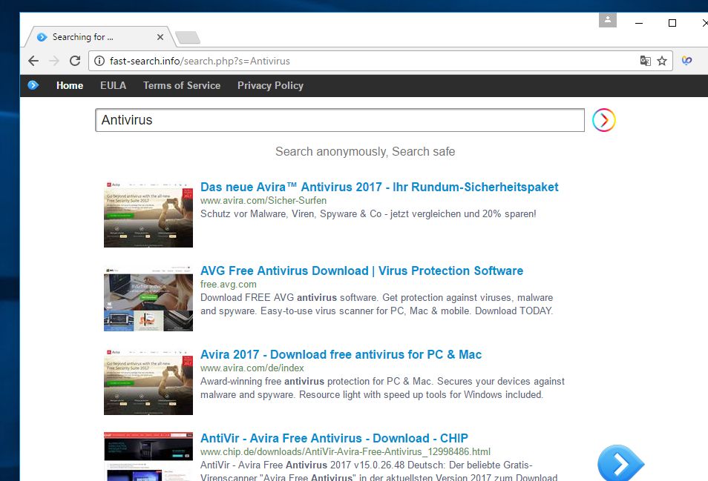708x481 pixels.
Task: Maximize the browser window
Action: [x=672, y=23]
